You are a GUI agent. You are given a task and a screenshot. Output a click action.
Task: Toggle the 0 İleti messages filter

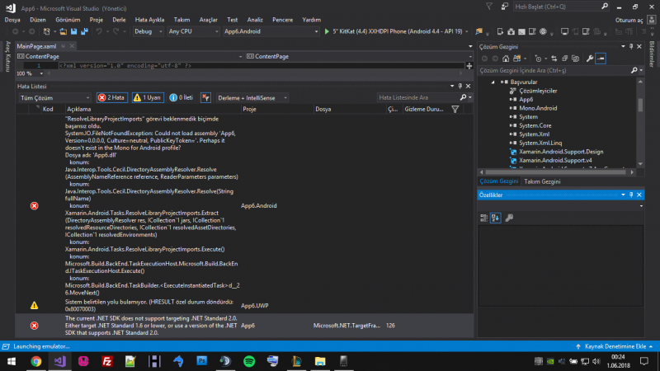tap(181, 97)
